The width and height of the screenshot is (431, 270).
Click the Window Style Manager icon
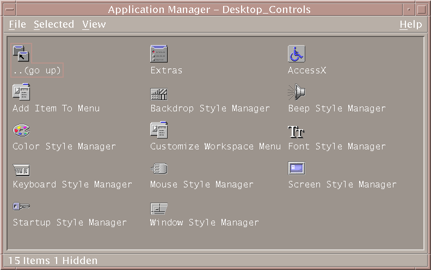[159, 209]
